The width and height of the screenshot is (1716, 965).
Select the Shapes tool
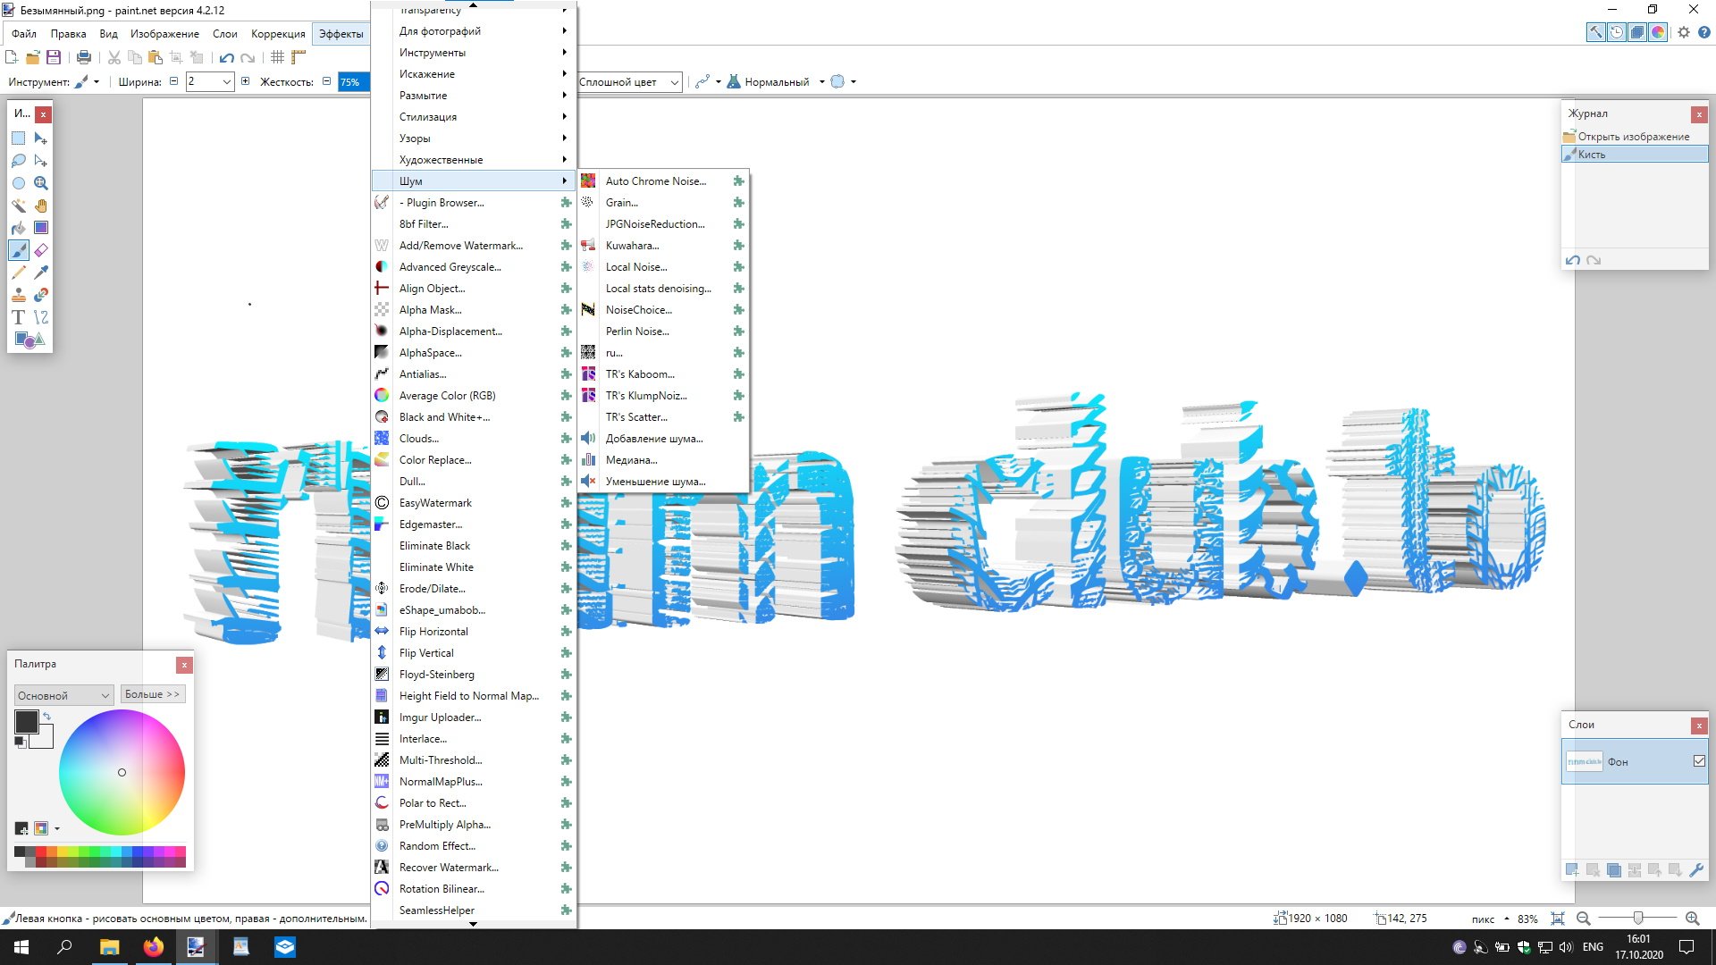(x=29, y=340)
